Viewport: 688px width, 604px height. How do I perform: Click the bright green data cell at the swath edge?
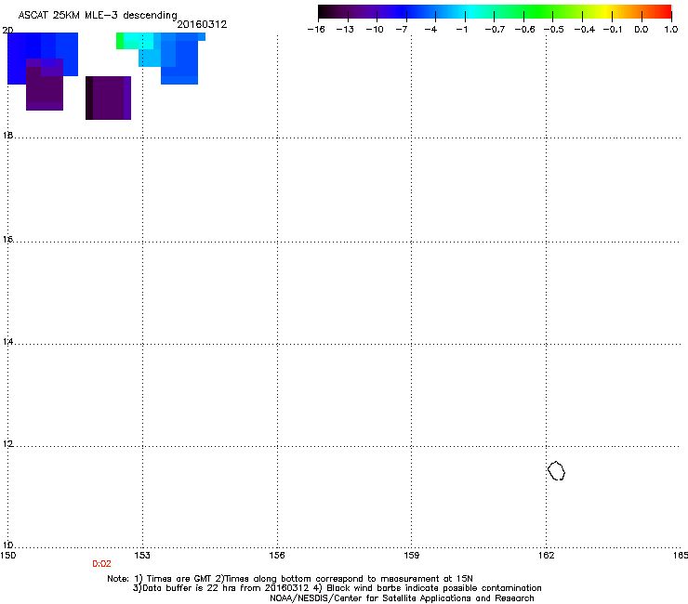coord(120,41)
